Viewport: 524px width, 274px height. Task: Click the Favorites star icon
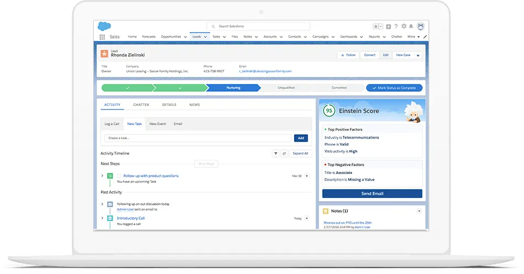376,27
